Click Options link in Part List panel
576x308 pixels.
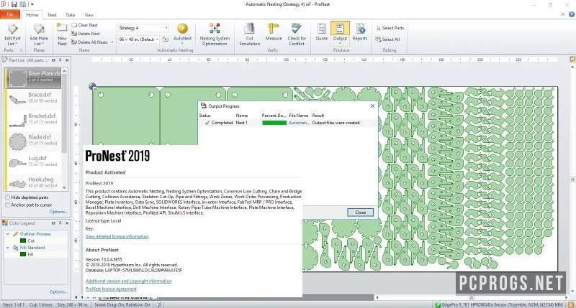click(x=59, y=212)
